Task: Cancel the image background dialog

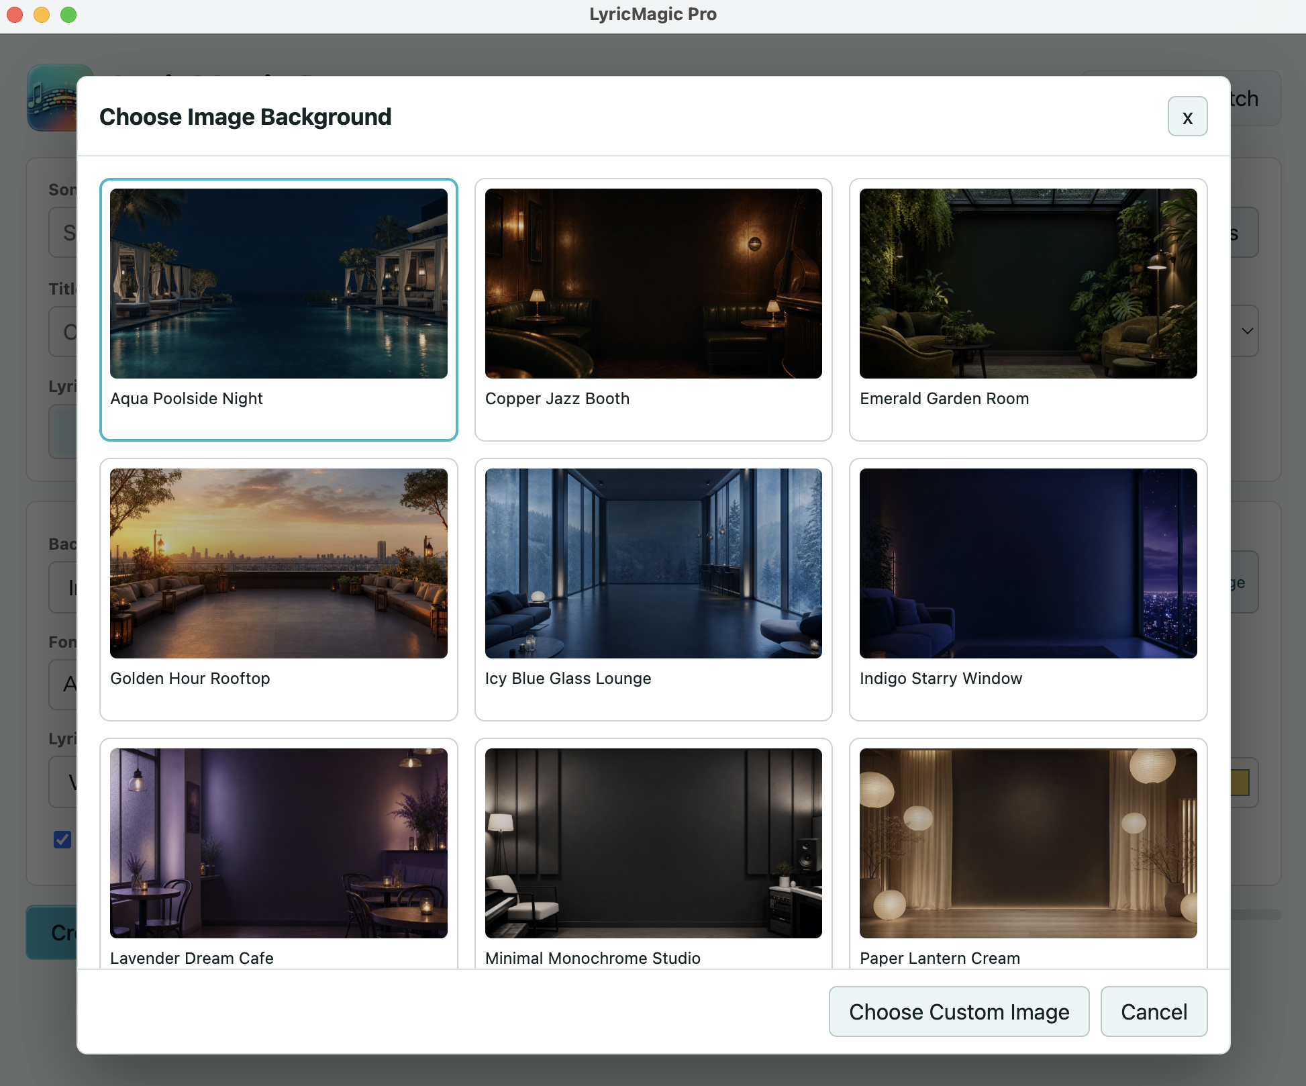Action: click(1154, 1011)
